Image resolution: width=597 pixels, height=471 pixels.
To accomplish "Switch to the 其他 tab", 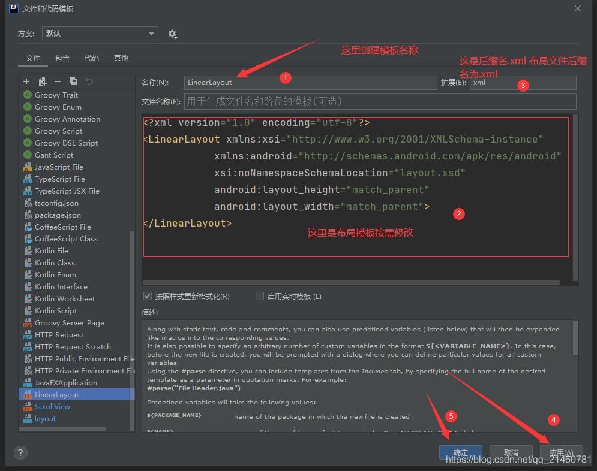I will pyautogui.click(x=121, y=58).
